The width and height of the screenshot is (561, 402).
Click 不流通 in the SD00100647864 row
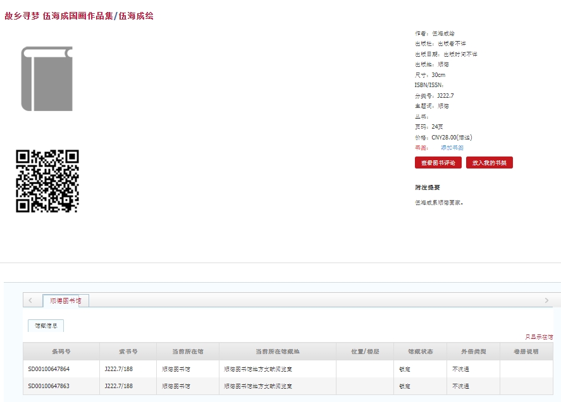click(460, 369)
